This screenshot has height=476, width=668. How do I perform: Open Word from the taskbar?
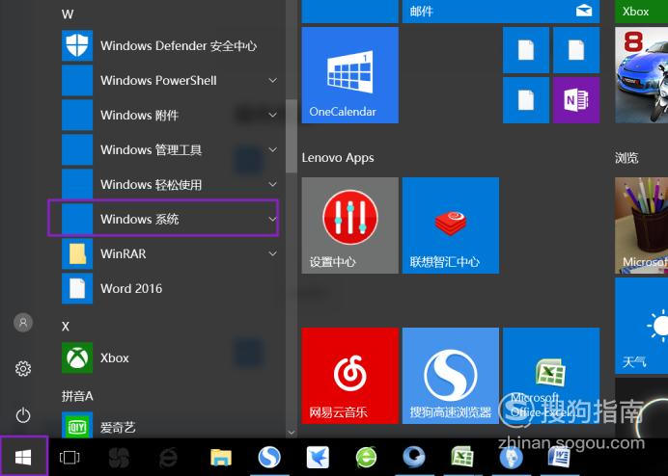point(559,458)
